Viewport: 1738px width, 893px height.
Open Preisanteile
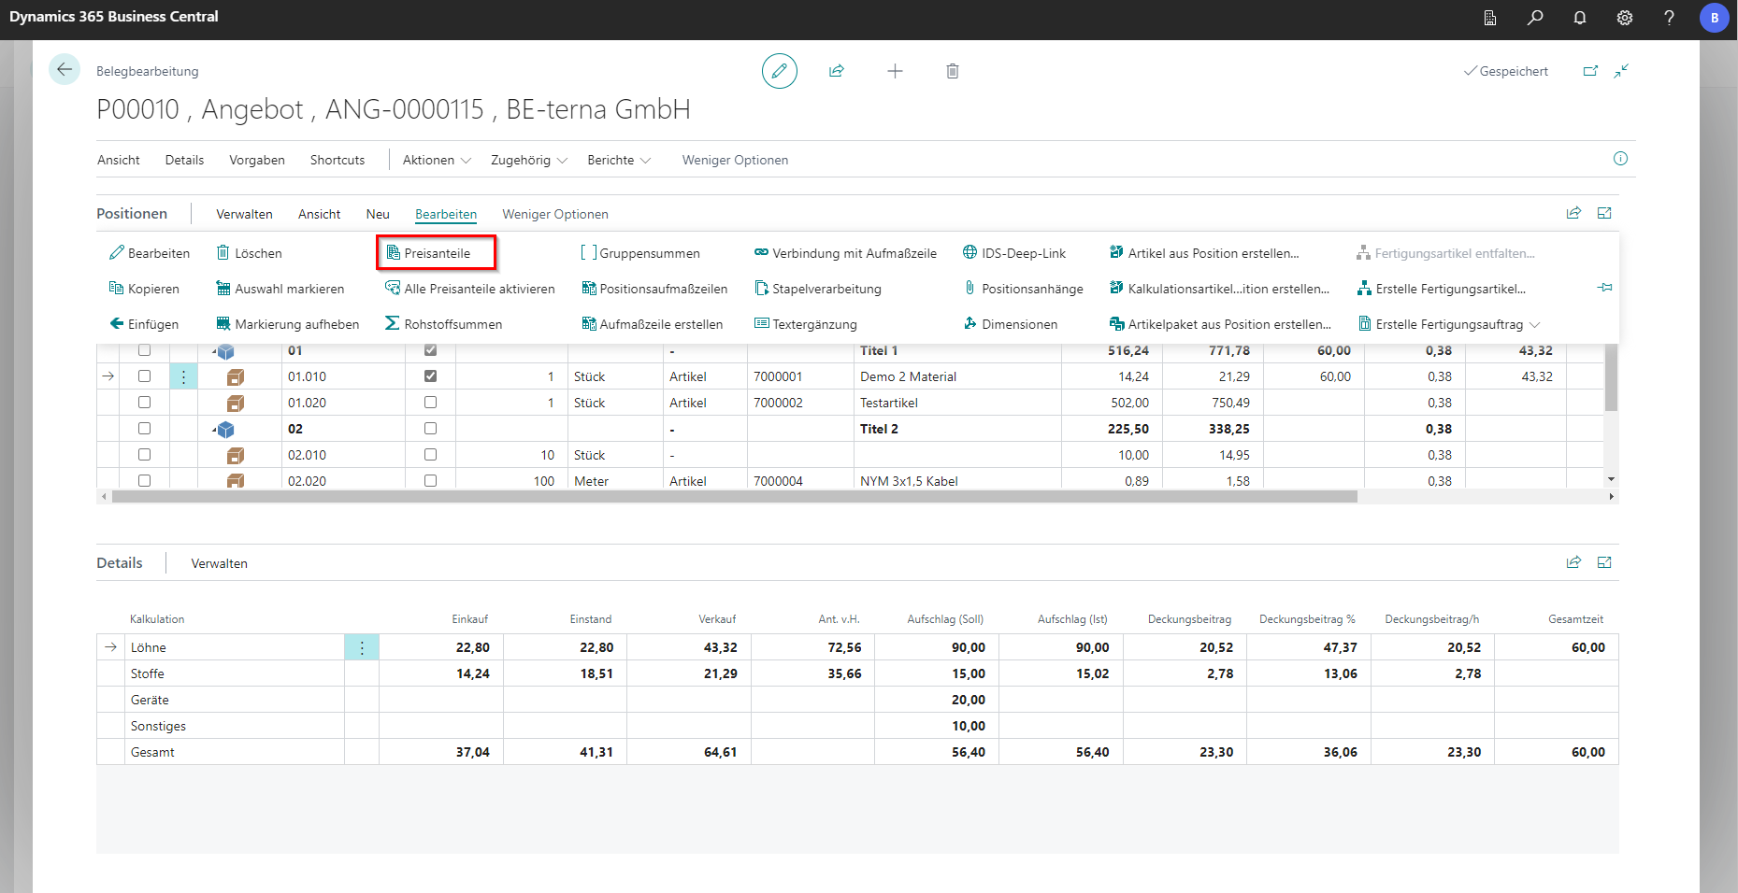[x=428, y=253]
